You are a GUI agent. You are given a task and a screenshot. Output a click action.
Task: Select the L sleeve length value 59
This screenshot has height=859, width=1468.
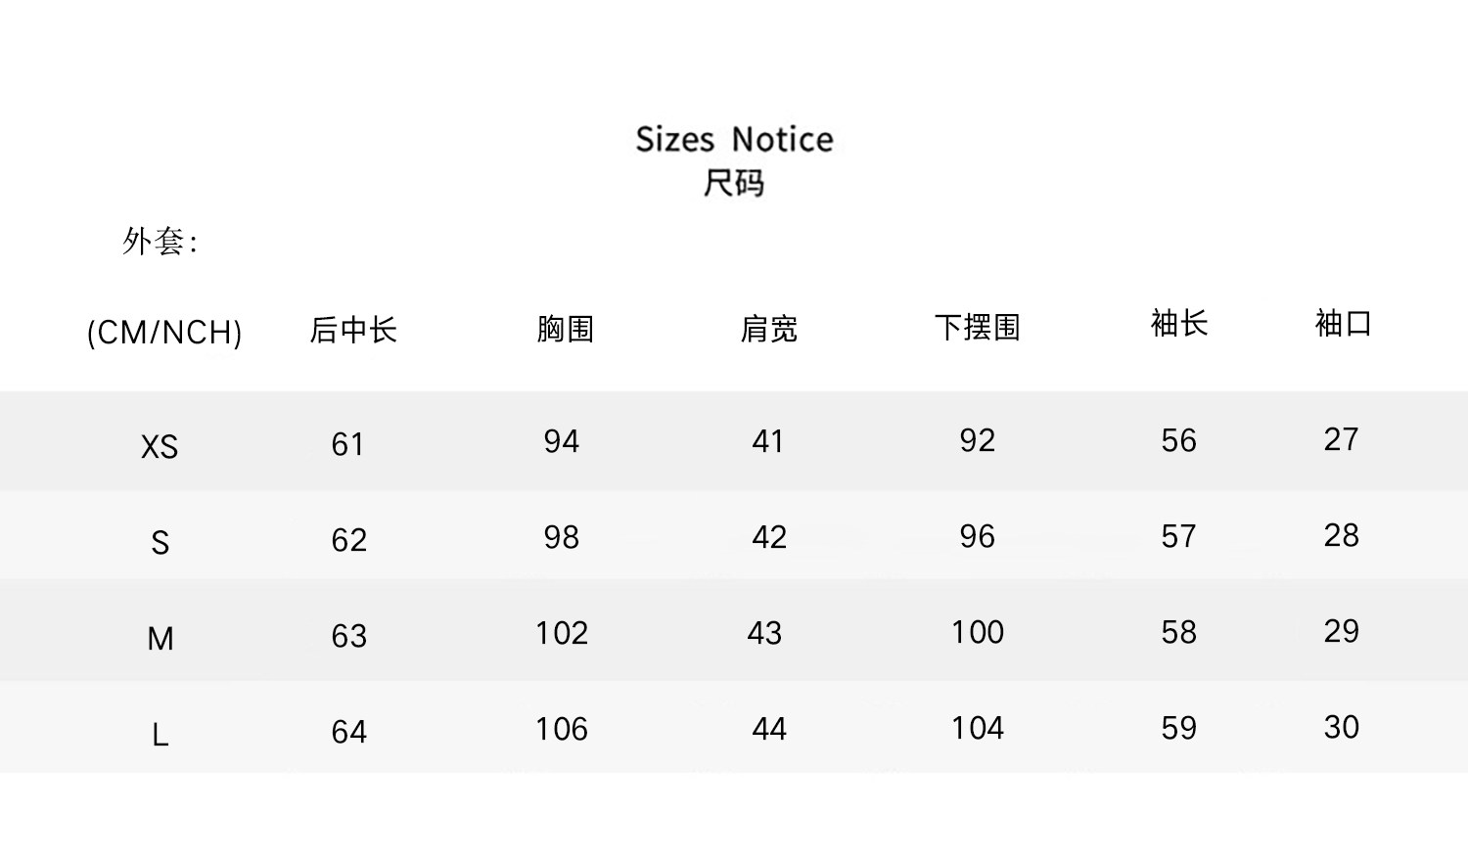point(1179,728)
